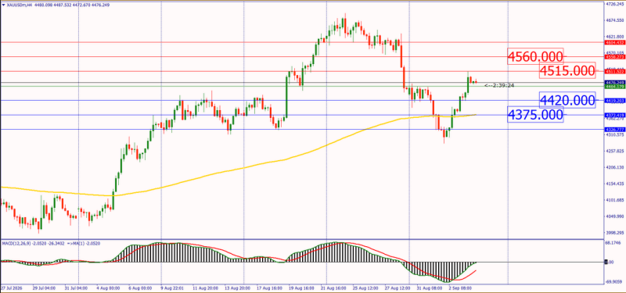
Task: Click the red 4558.273 price axis tag
Action: coord(615,57)
